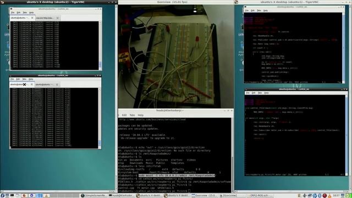Image resolution: width=352 pixels, height=198 pixels.
Task: Close the ubuntu@ubuntu tab in ubuntu2 upper terminal
Action: tap(32, 18)
